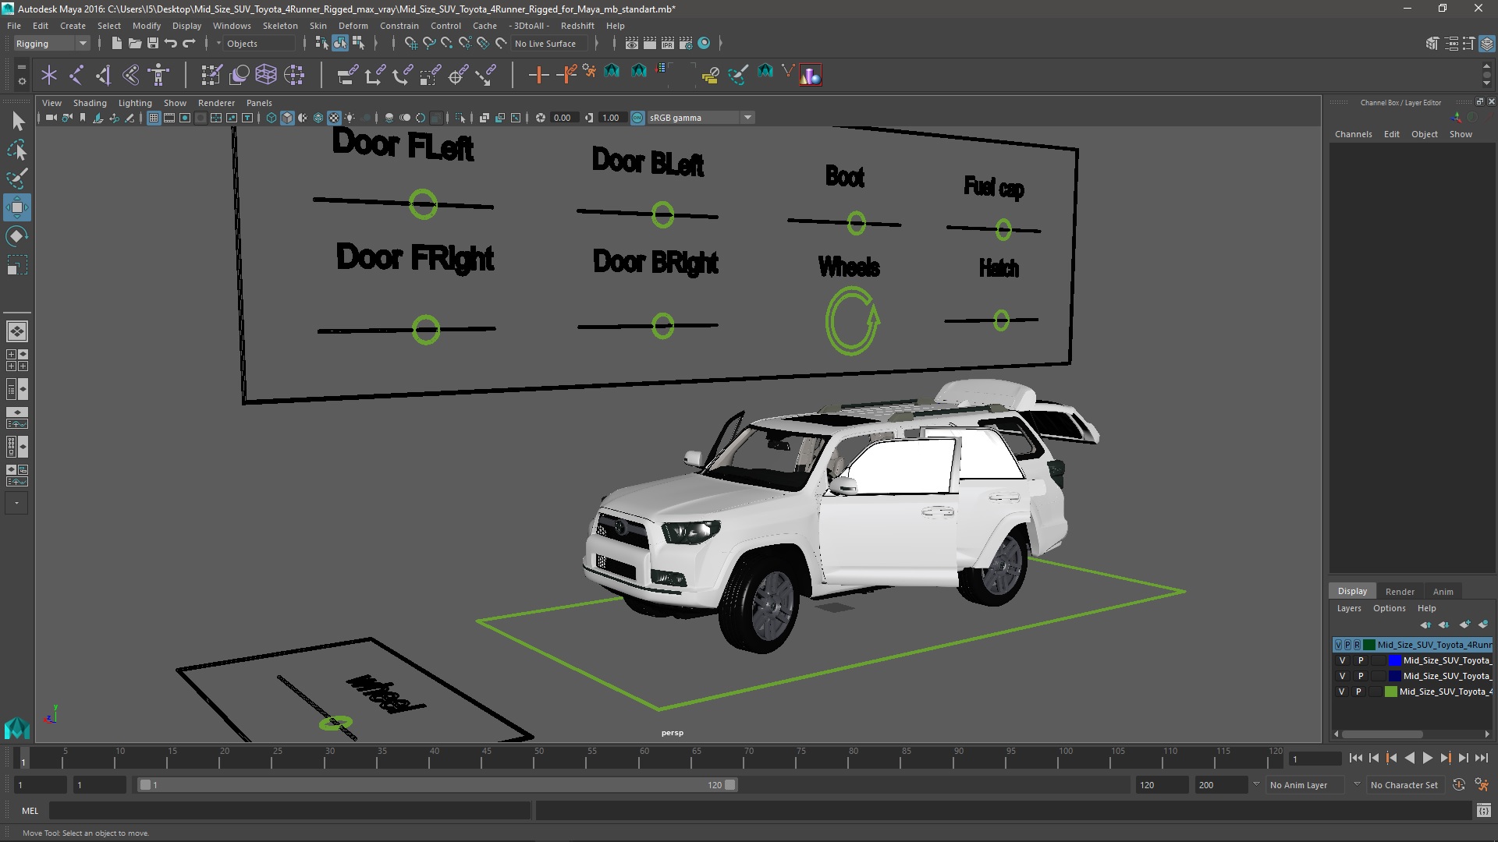Click the green layer color swatch
1498x842 pixels.
tap(1390, 692)
